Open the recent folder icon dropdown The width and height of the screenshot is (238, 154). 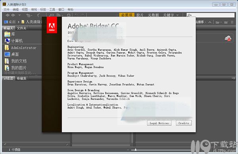(219, 22)
